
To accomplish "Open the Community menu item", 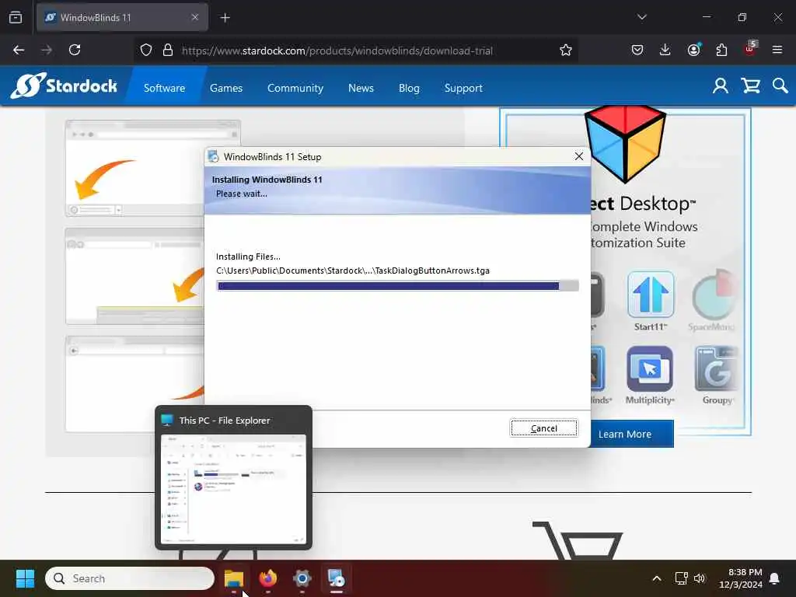I will [295, 88].
